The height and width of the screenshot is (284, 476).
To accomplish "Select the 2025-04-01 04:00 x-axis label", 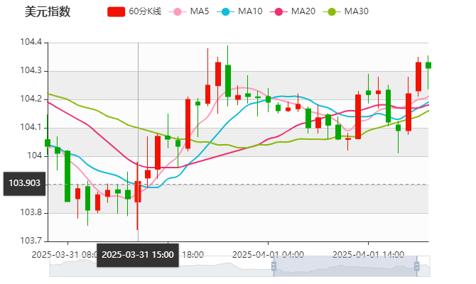I will 269,253.
